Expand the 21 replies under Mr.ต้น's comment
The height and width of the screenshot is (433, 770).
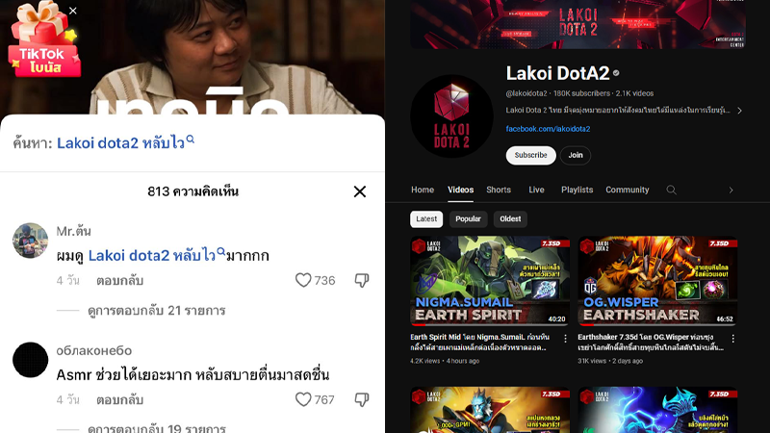(x=156, y=310)
